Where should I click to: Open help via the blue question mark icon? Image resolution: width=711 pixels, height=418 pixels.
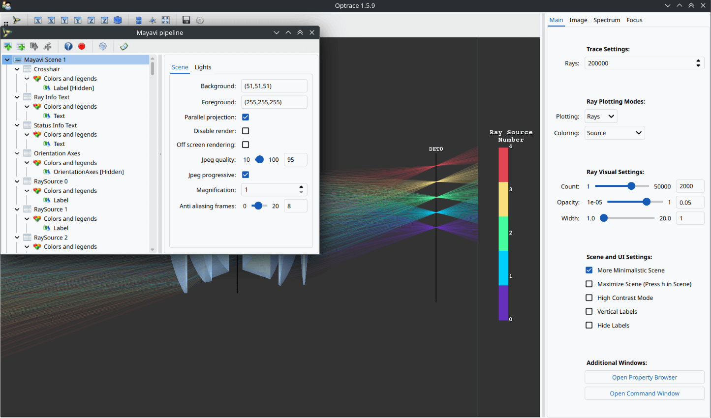coord(68,46)
